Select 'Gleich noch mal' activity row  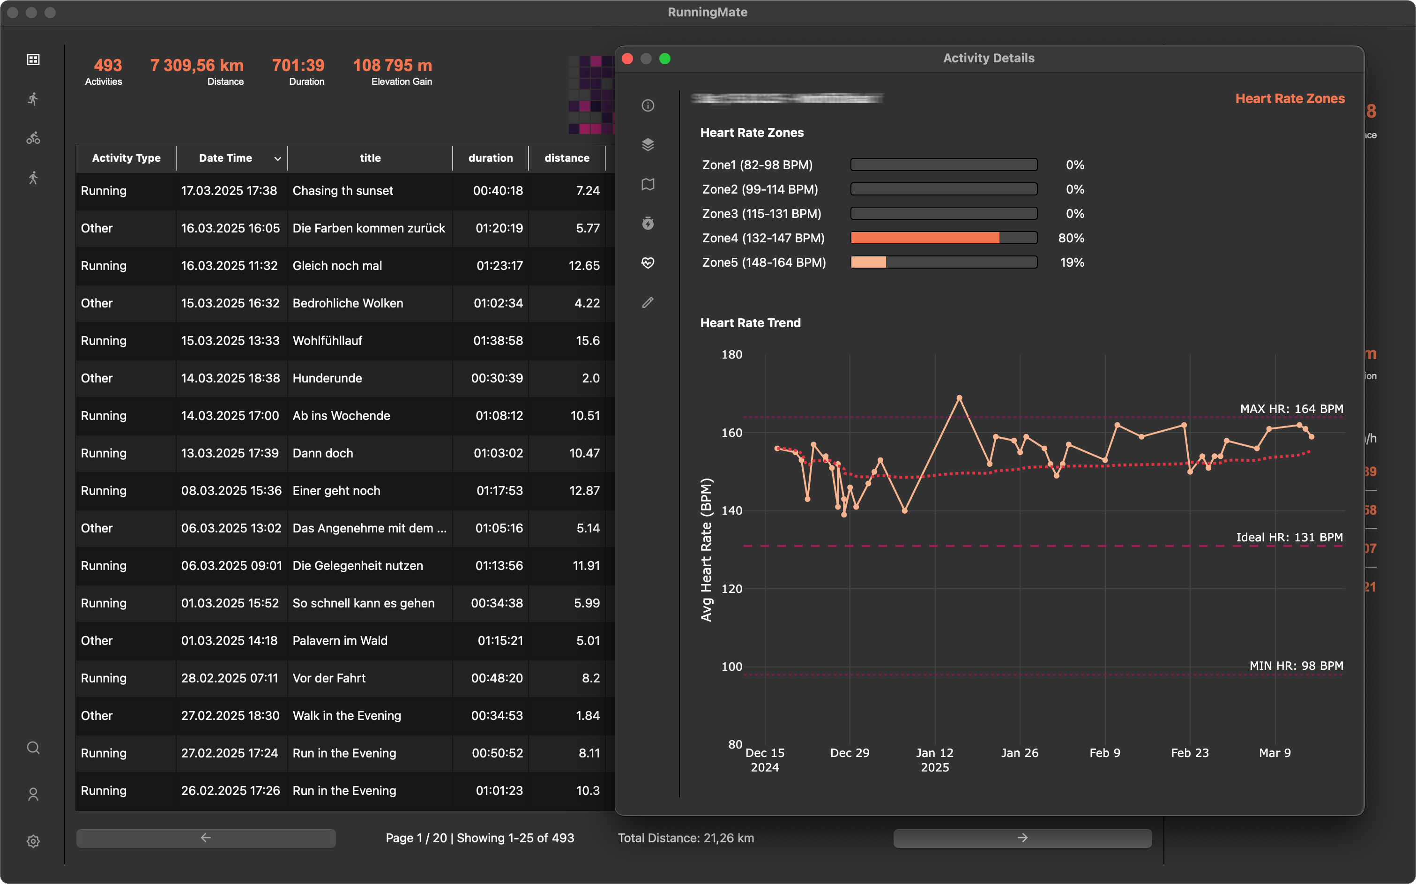click(345, 265)
